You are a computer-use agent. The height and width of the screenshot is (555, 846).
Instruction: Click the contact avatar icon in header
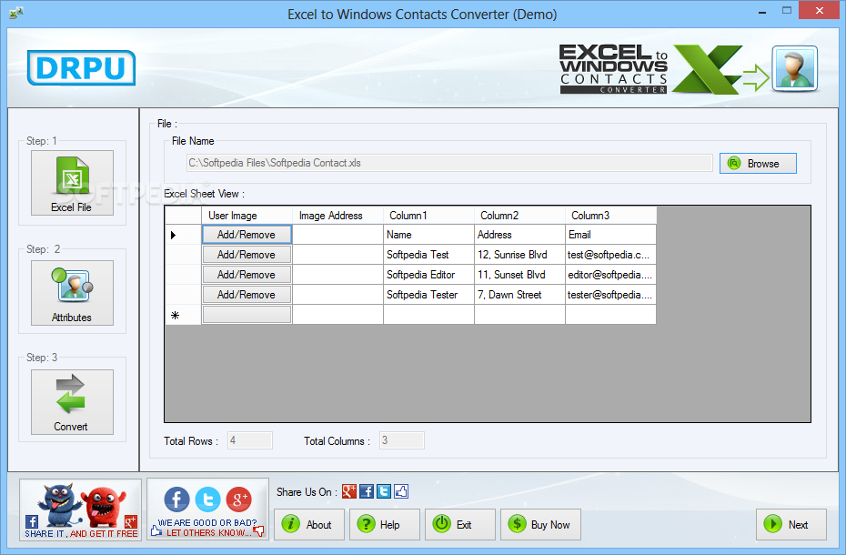795,68
